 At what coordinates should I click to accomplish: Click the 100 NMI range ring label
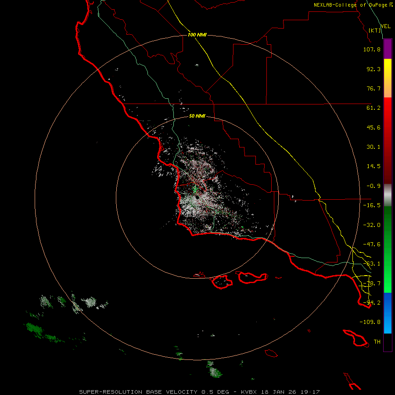[197, 35]
